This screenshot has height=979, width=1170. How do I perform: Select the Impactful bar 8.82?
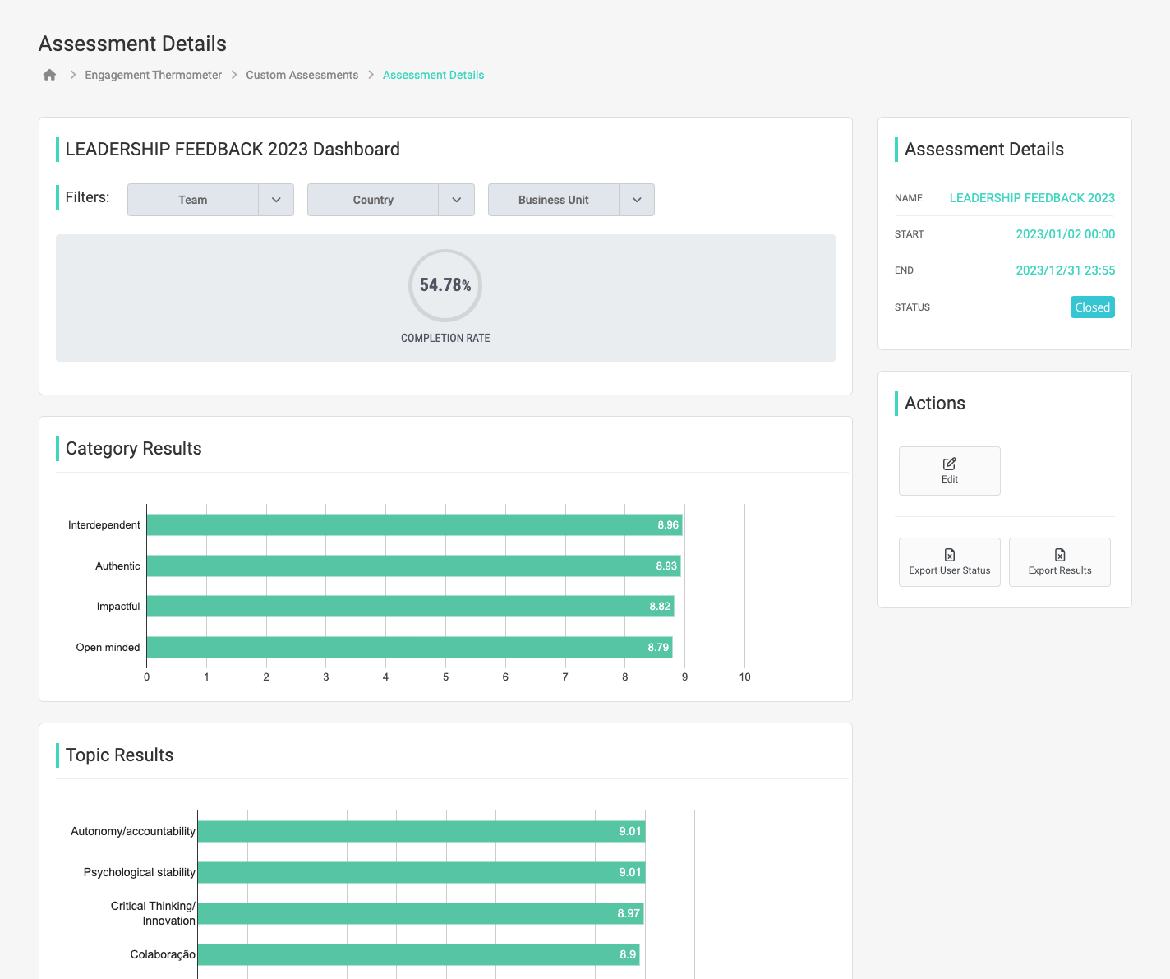tap(411, 606)
